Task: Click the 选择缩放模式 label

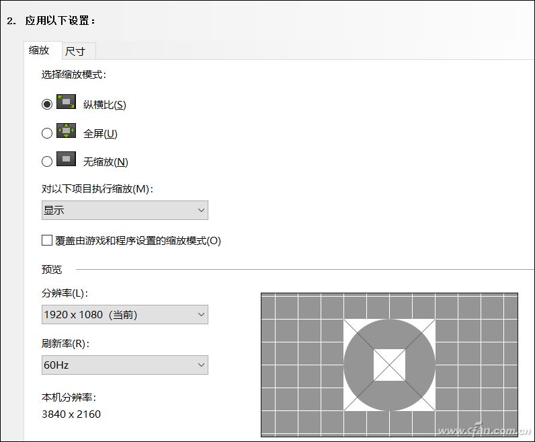Action: [74, 74]
